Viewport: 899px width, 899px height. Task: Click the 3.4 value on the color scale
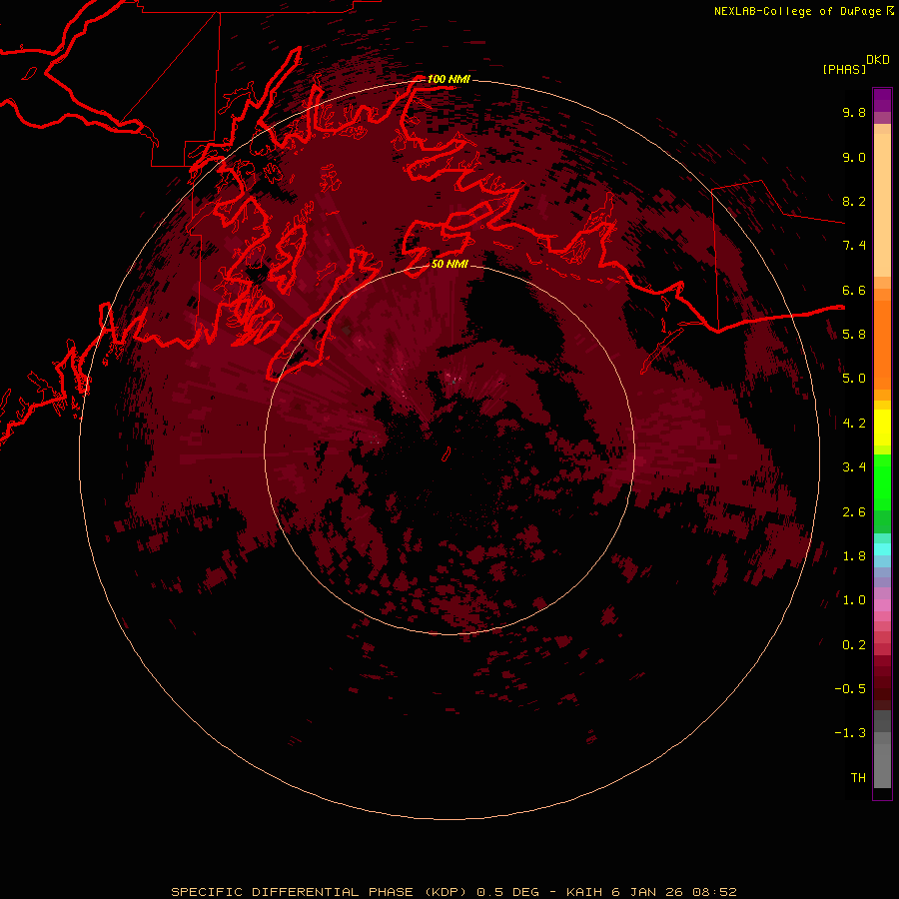click(x=854, y=467)
